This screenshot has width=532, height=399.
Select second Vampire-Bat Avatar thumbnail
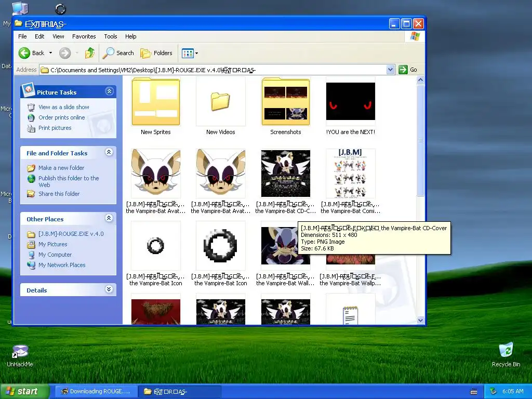[220, 174]
